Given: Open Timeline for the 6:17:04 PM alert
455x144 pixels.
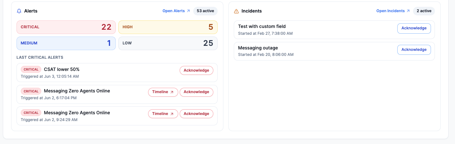Looking at the screenshot, I should [x=163, y=92].
